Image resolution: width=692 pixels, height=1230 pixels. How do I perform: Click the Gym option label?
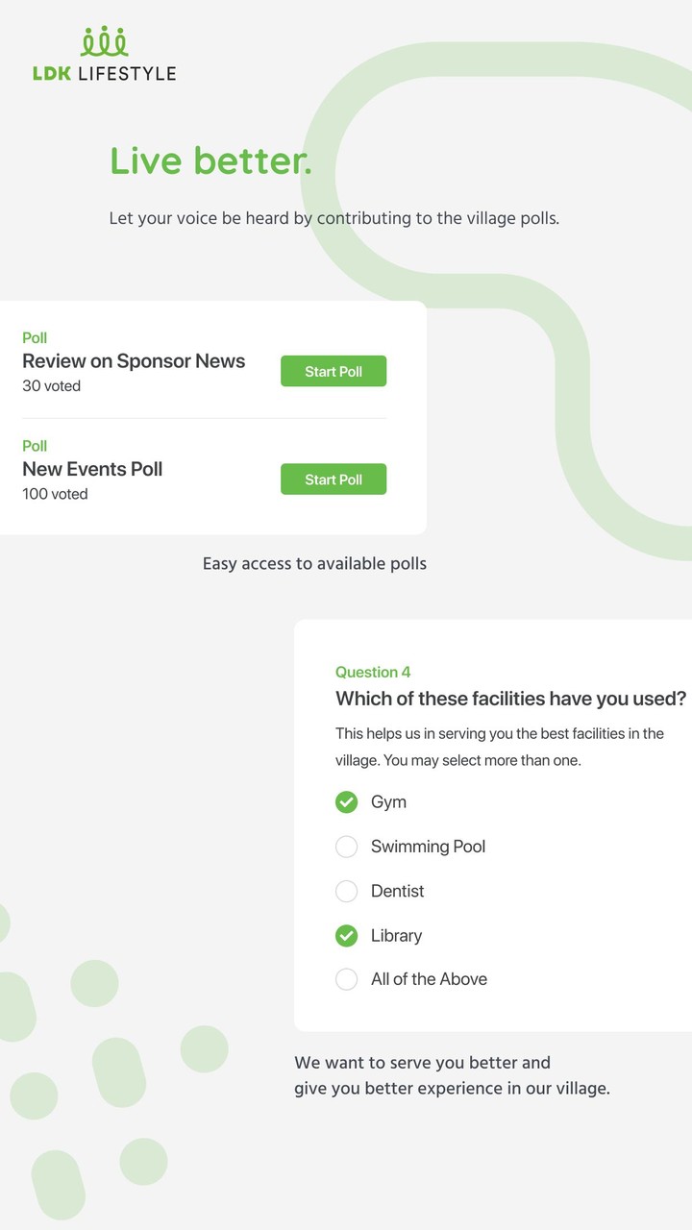[x=388, y=802]
